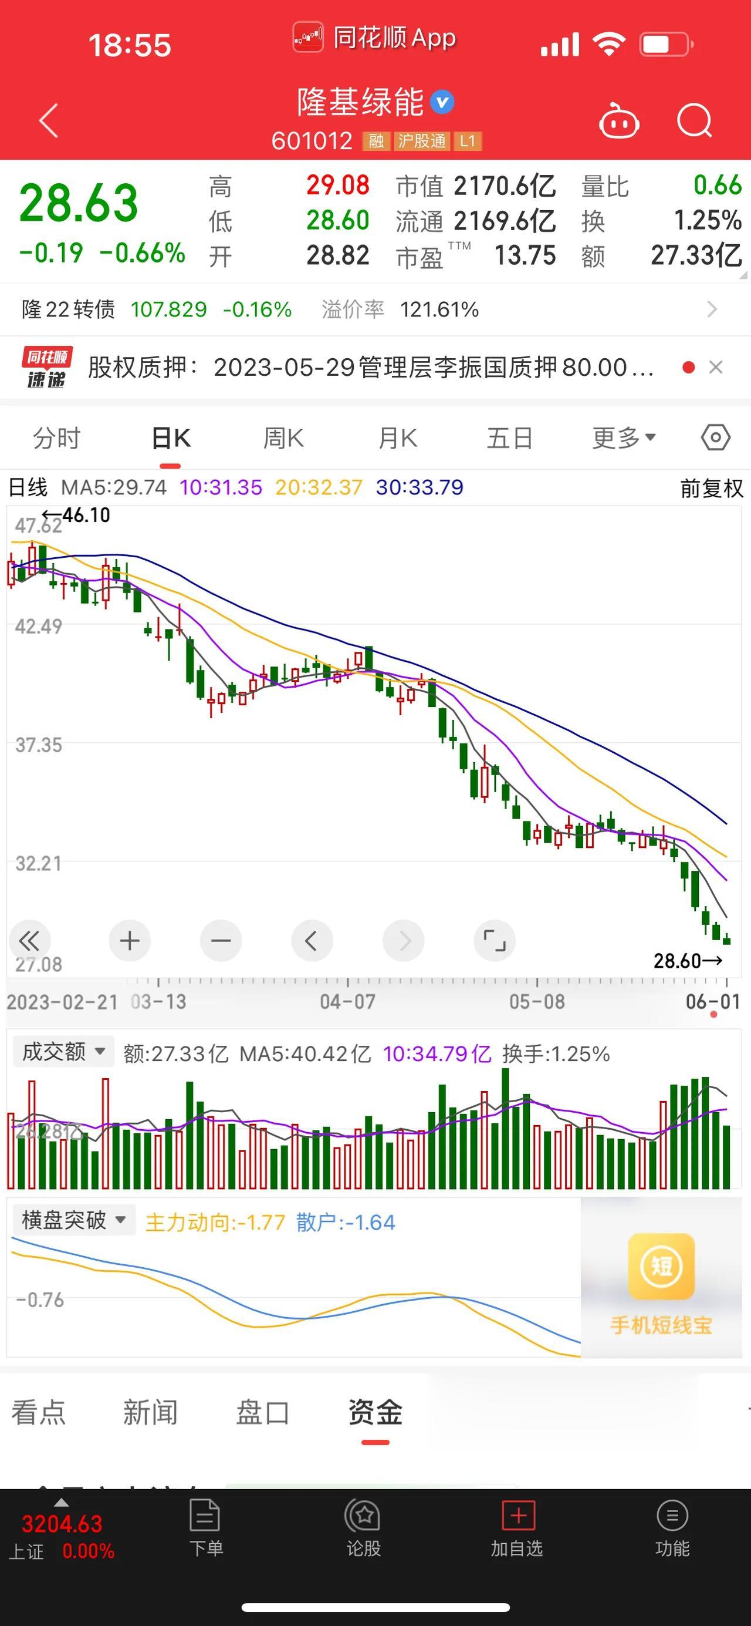Jump to earliest with double-left arrow
This screenshot has height=1626, width=751.
(x=30, y=941)
